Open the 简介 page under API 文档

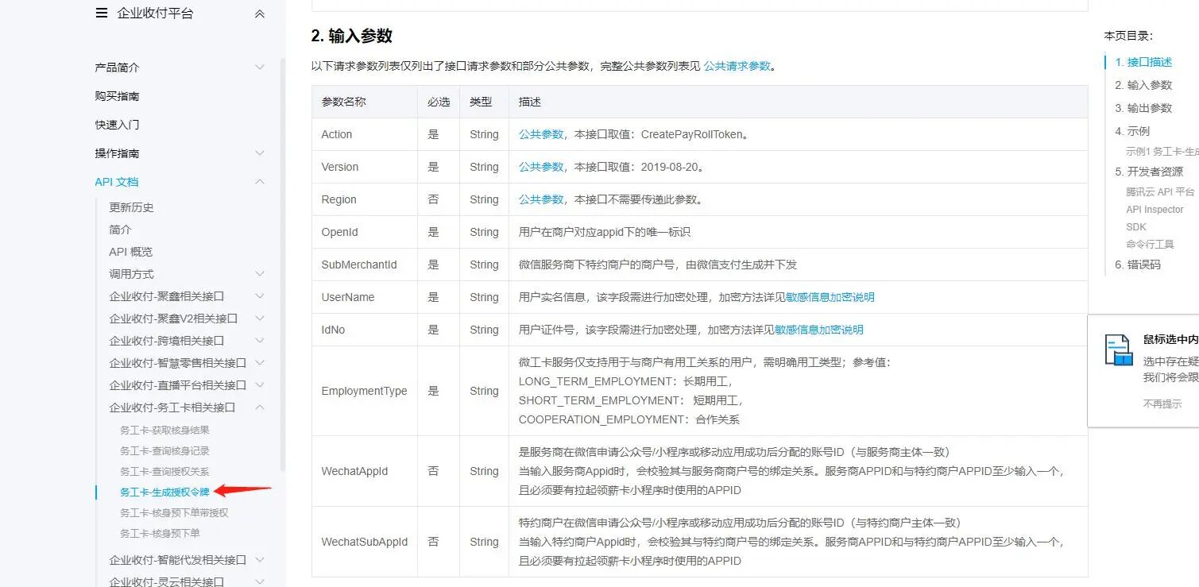tap(120, 230)
